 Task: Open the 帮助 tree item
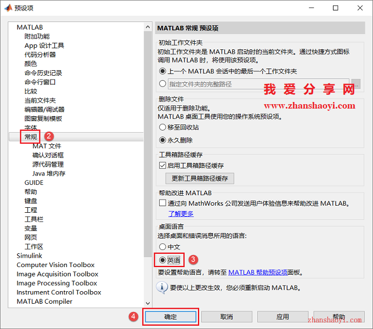(x=31, y=191)
